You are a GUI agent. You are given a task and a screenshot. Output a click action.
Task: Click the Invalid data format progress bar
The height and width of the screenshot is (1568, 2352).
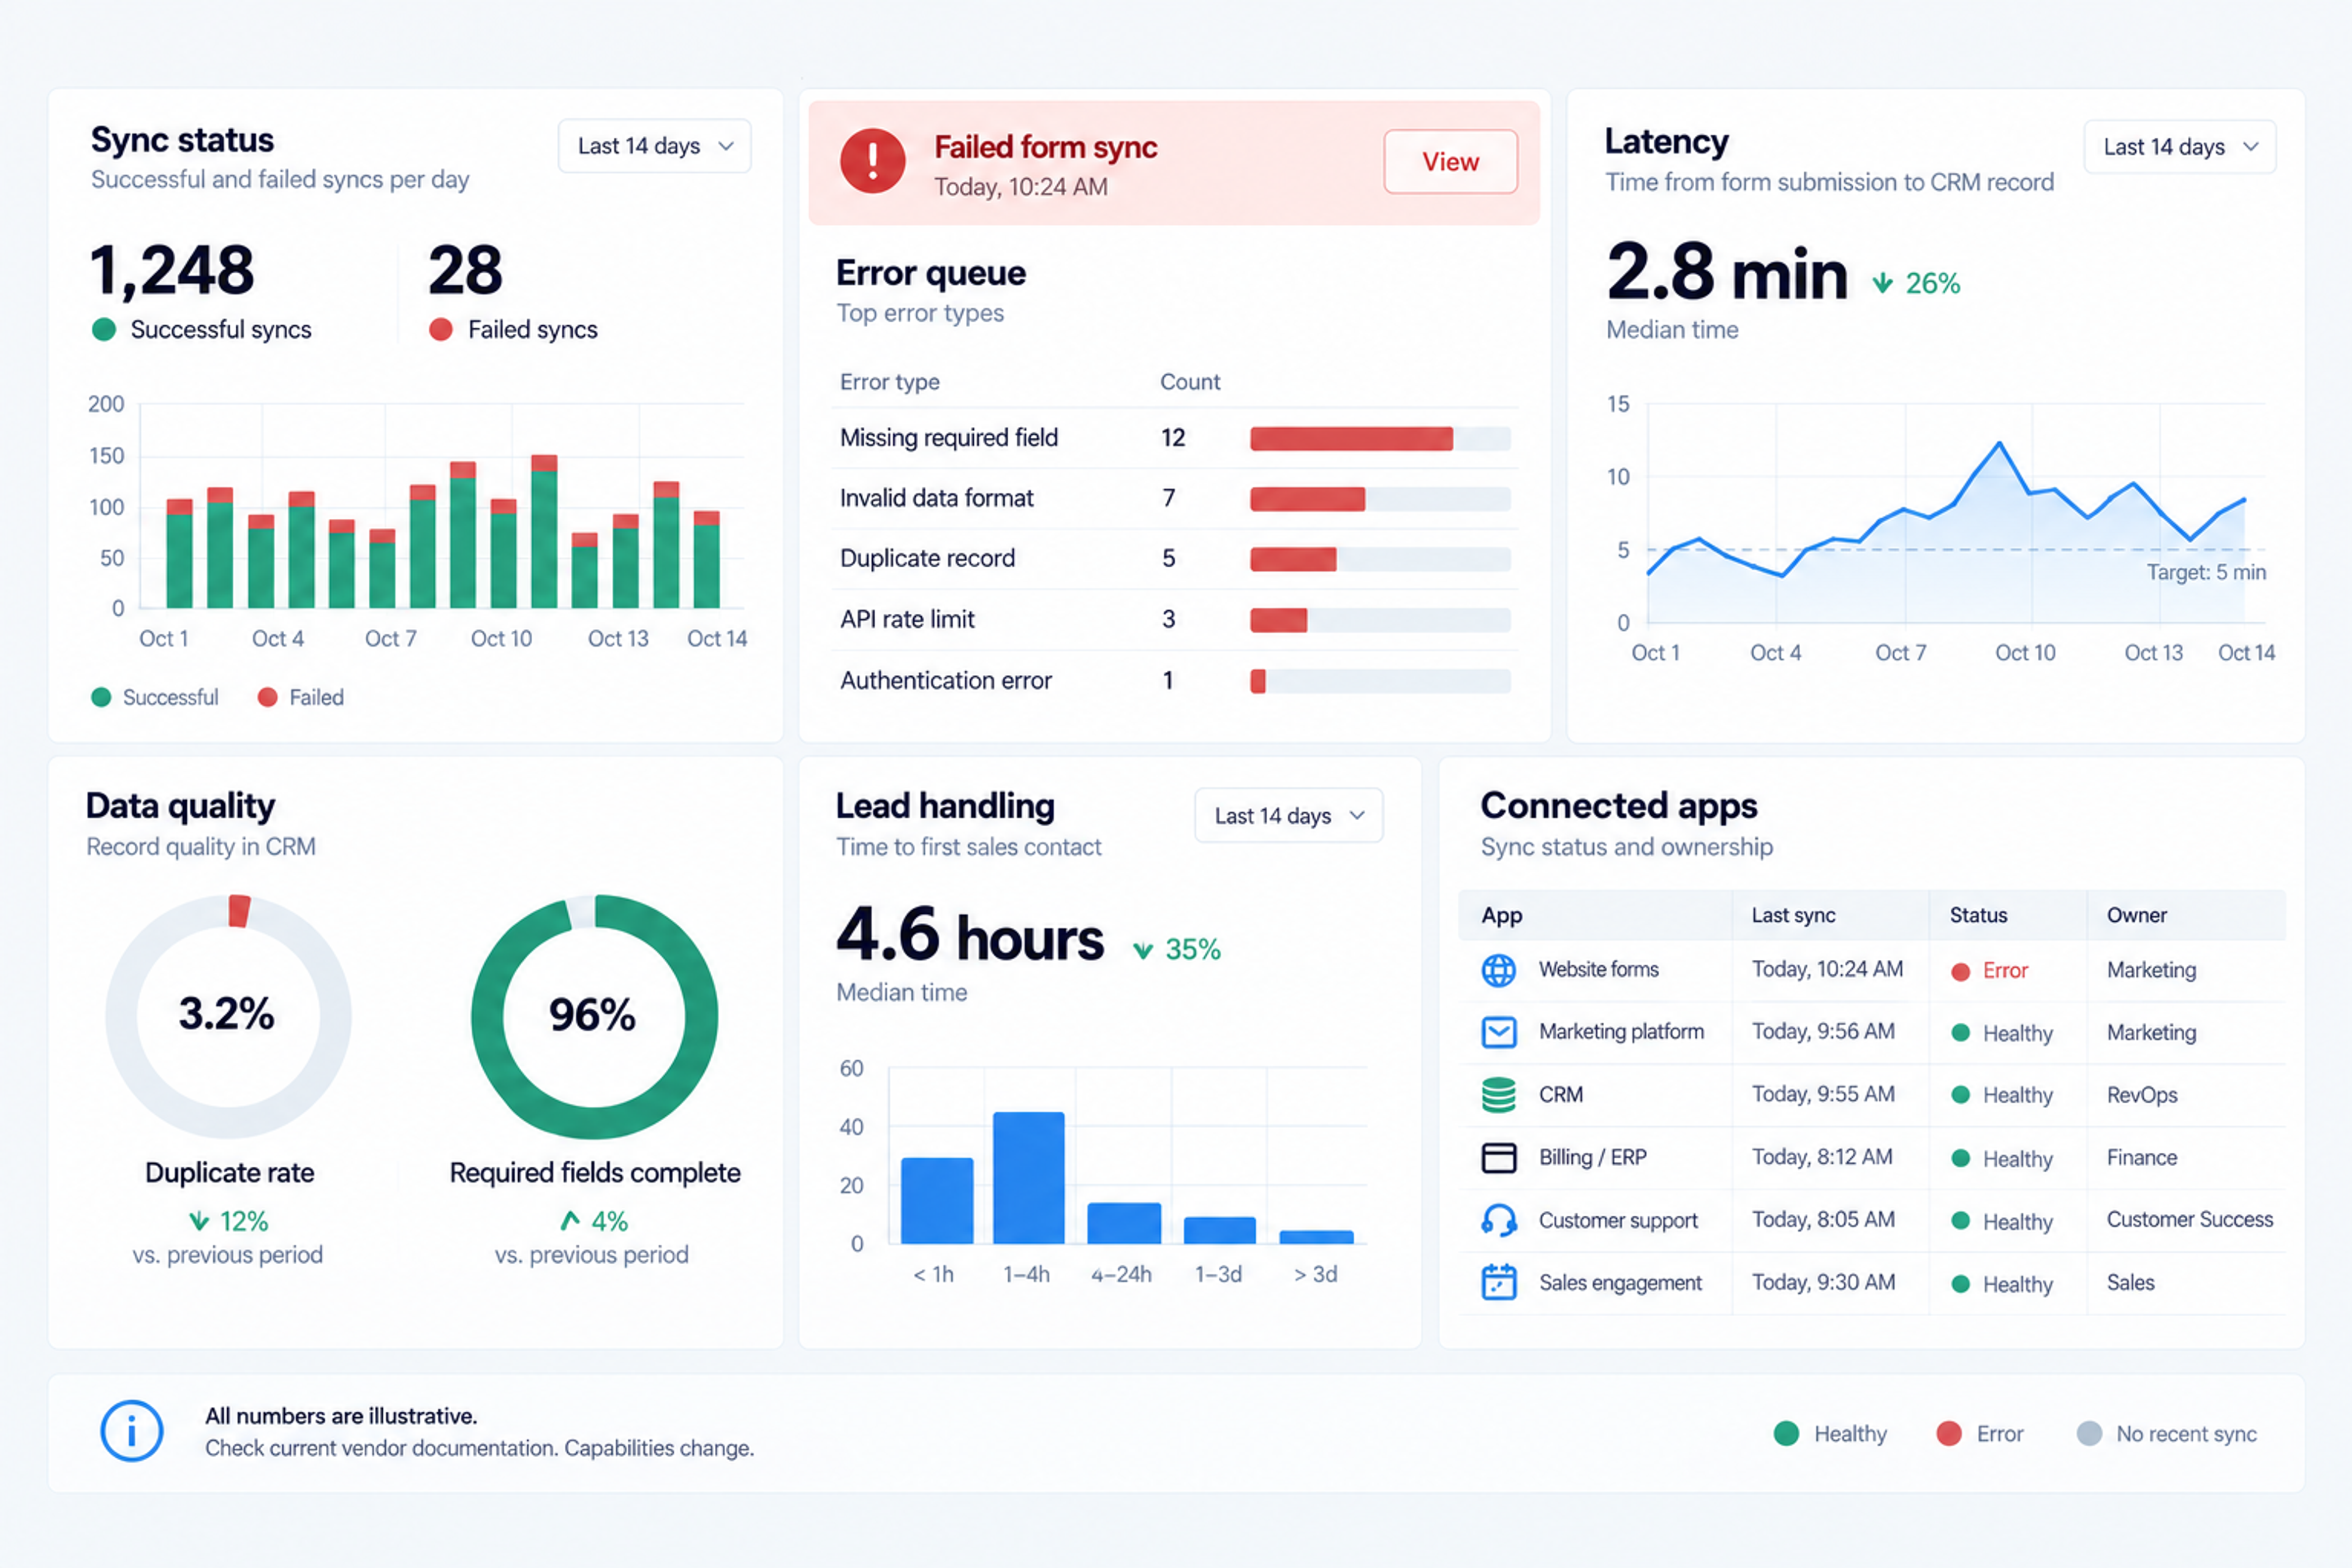coord(1380,499)
